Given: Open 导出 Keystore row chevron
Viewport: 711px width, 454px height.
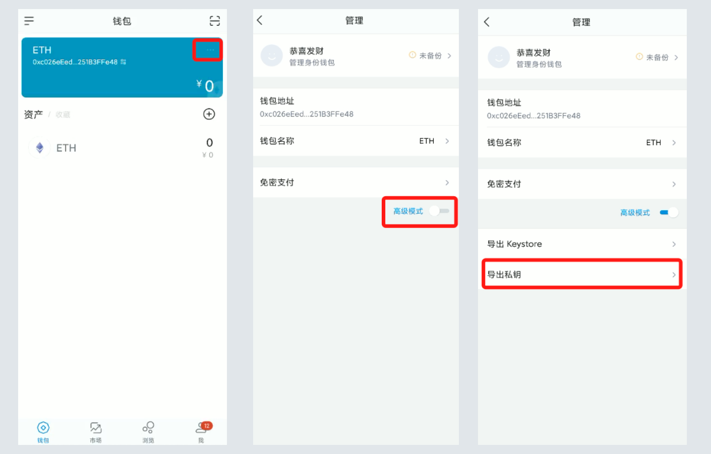Looking at the screenshot, I should coord(674,244).
